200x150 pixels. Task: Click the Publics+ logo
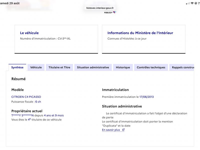[110, 12]
